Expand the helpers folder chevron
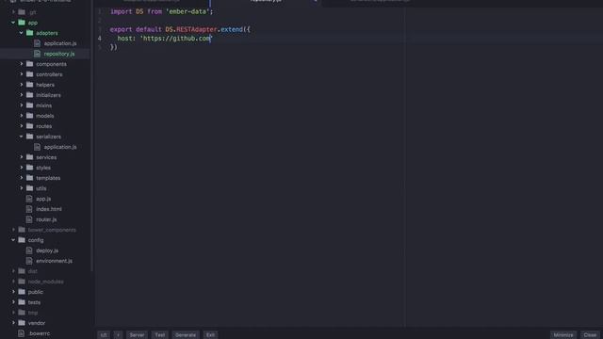 tap(22, 85)
